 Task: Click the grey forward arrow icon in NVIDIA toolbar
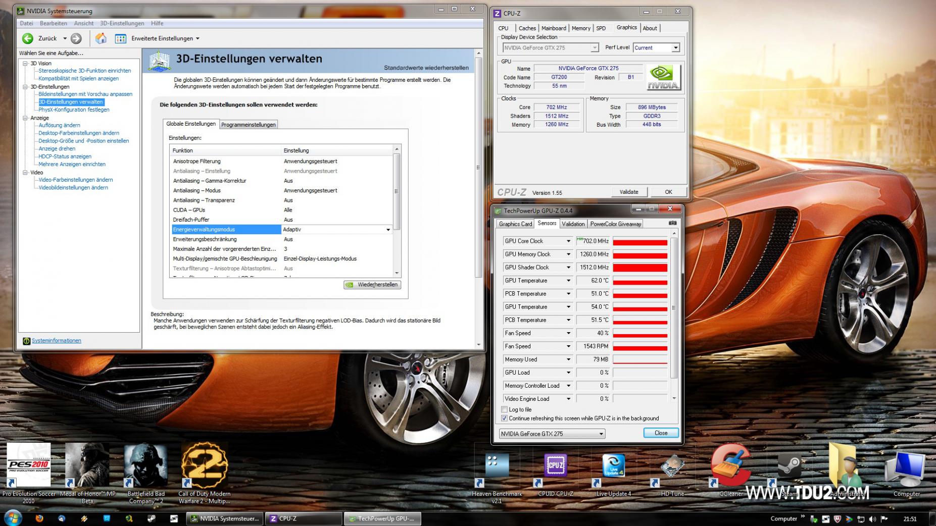76,38
